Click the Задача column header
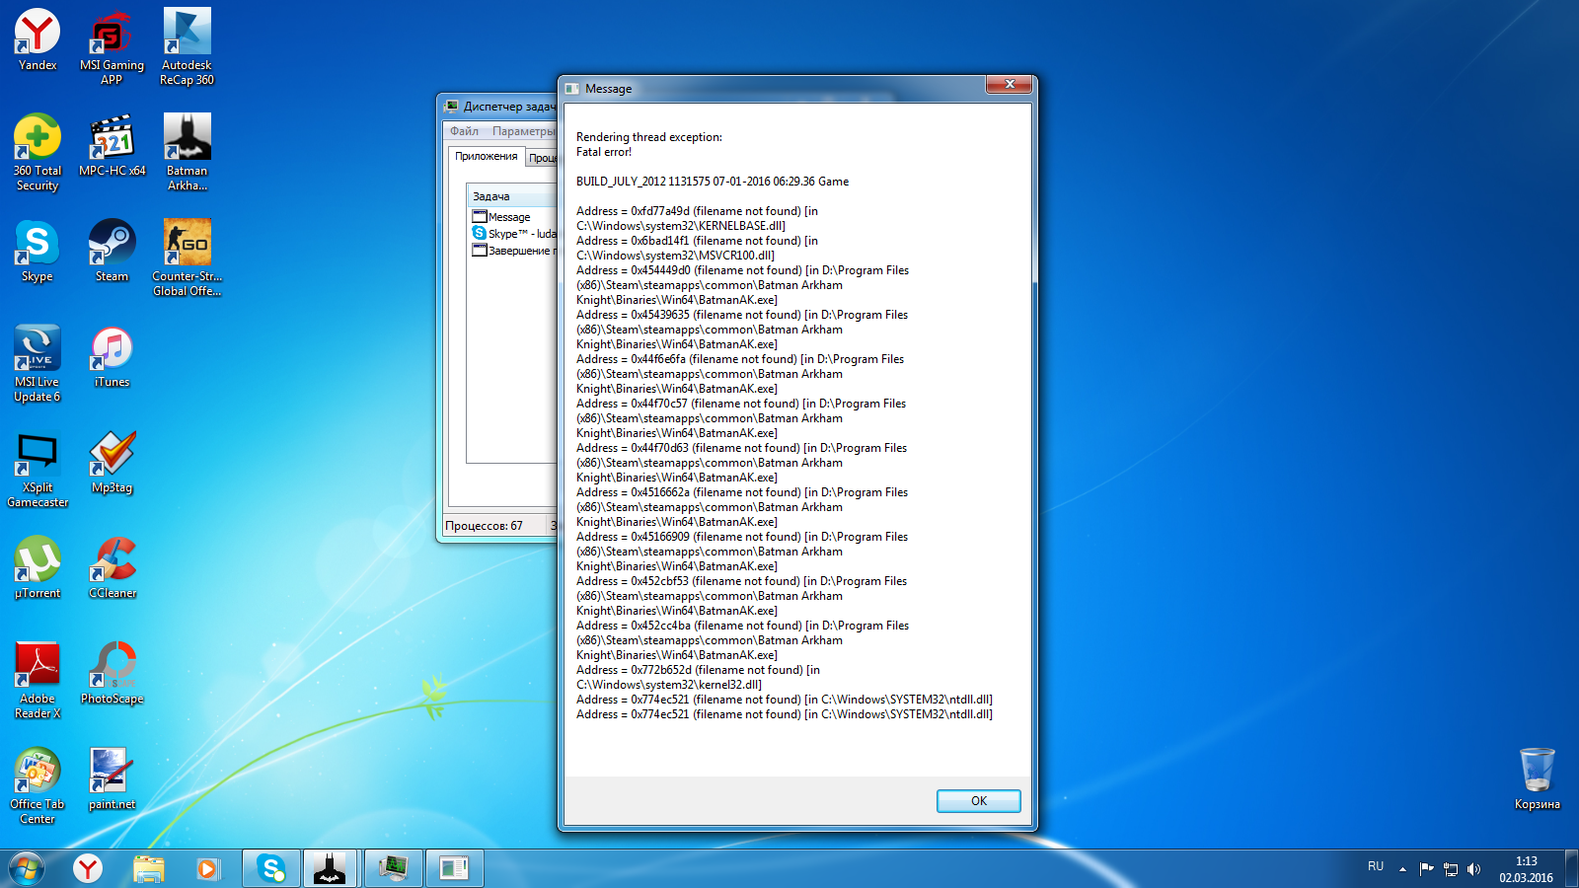Screen dimensions: 1579x888 (512, 196)
